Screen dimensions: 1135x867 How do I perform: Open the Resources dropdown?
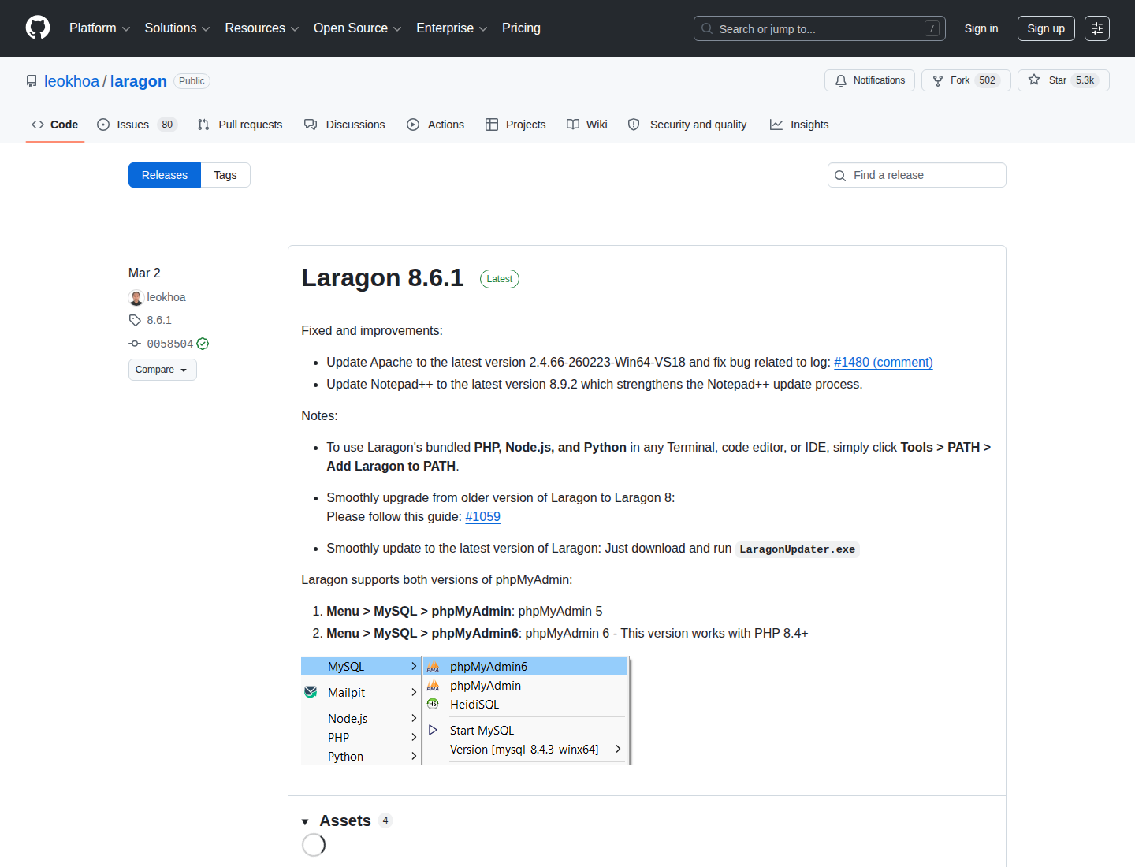262,28
